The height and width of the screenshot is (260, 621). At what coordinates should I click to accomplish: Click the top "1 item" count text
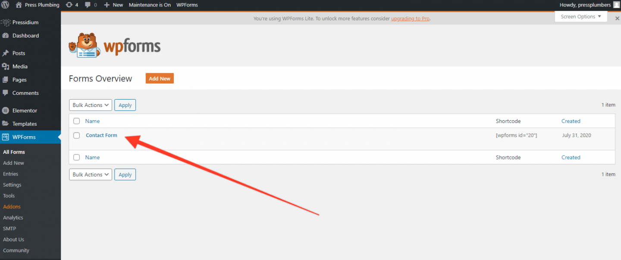[x=608, y=105]
